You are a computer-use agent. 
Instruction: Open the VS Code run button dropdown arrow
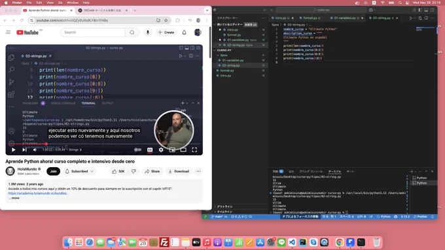coord(415,18)
